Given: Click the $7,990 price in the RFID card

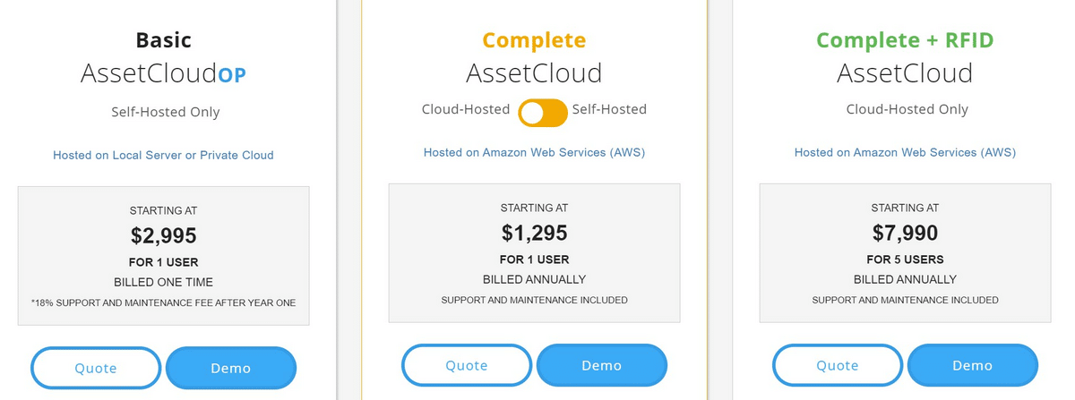Looking at the screenshot, I should tap(905, 233).
